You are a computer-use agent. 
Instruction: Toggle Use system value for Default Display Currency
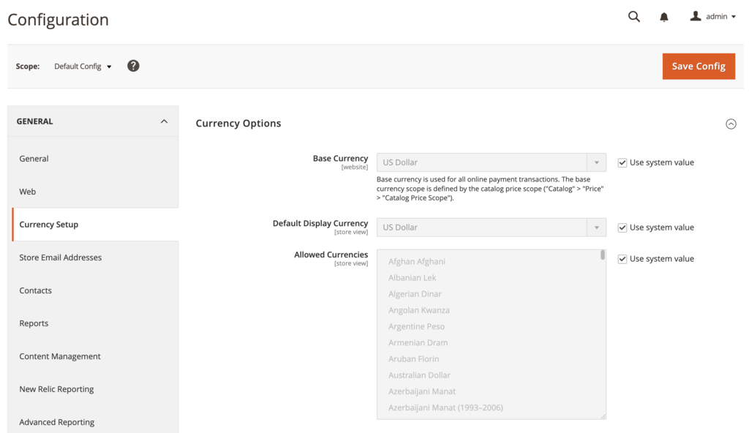pyautogui.click(x=622, y=227)
